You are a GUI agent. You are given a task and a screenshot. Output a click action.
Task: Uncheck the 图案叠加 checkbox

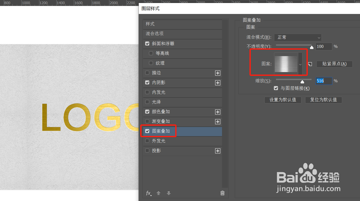147,131
